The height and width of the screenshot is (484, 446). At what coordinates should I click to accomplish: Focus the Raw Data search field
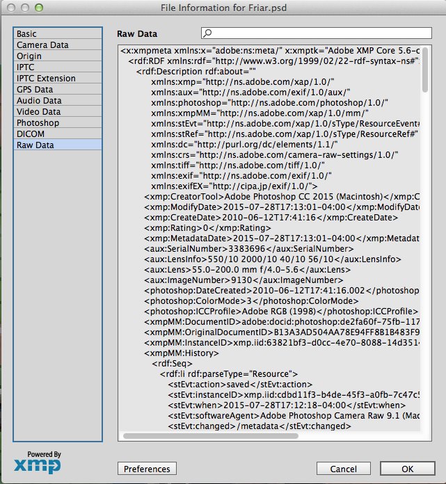tap(317, 33)
